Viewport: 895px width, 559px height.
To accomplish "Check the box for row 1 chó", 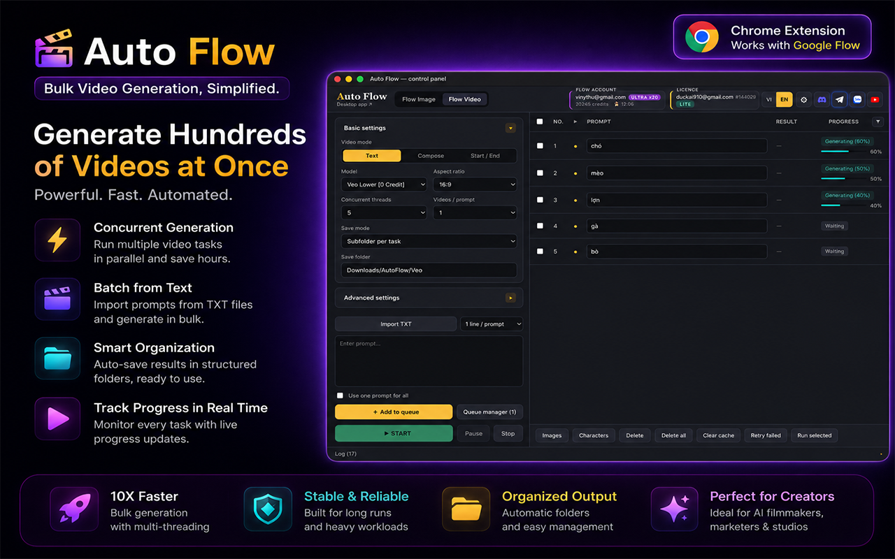I will coord(539,146).
